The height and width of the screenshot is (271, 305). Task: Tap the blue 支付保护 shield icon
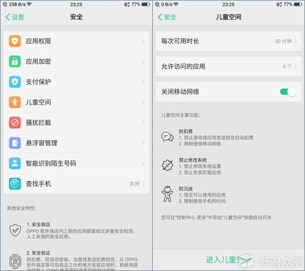click(15, 82)
